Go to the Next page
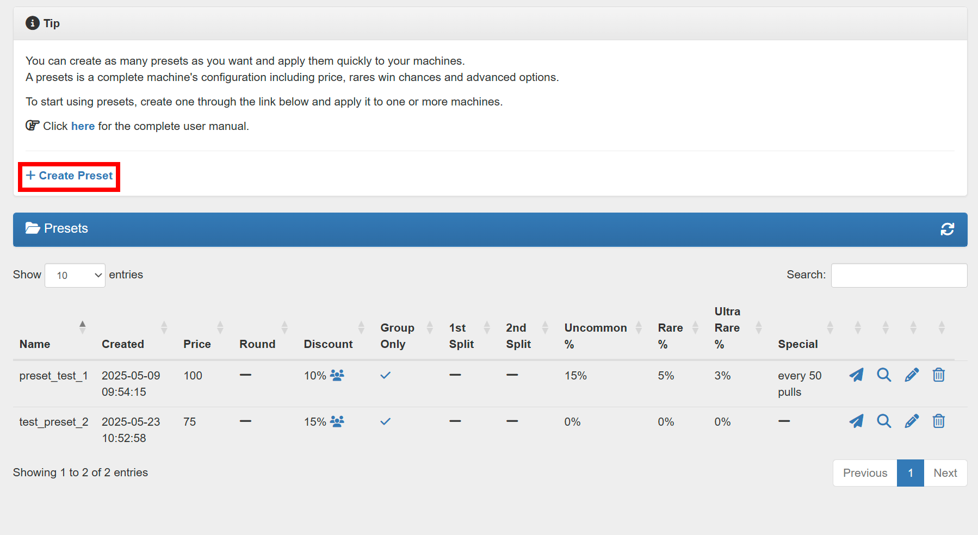 click(x=945, y=473)
